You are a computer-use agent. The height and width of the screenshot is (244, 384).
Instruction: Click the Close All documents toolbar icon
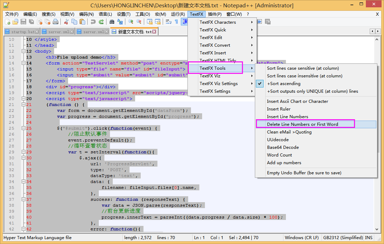[x=47, y=22]
